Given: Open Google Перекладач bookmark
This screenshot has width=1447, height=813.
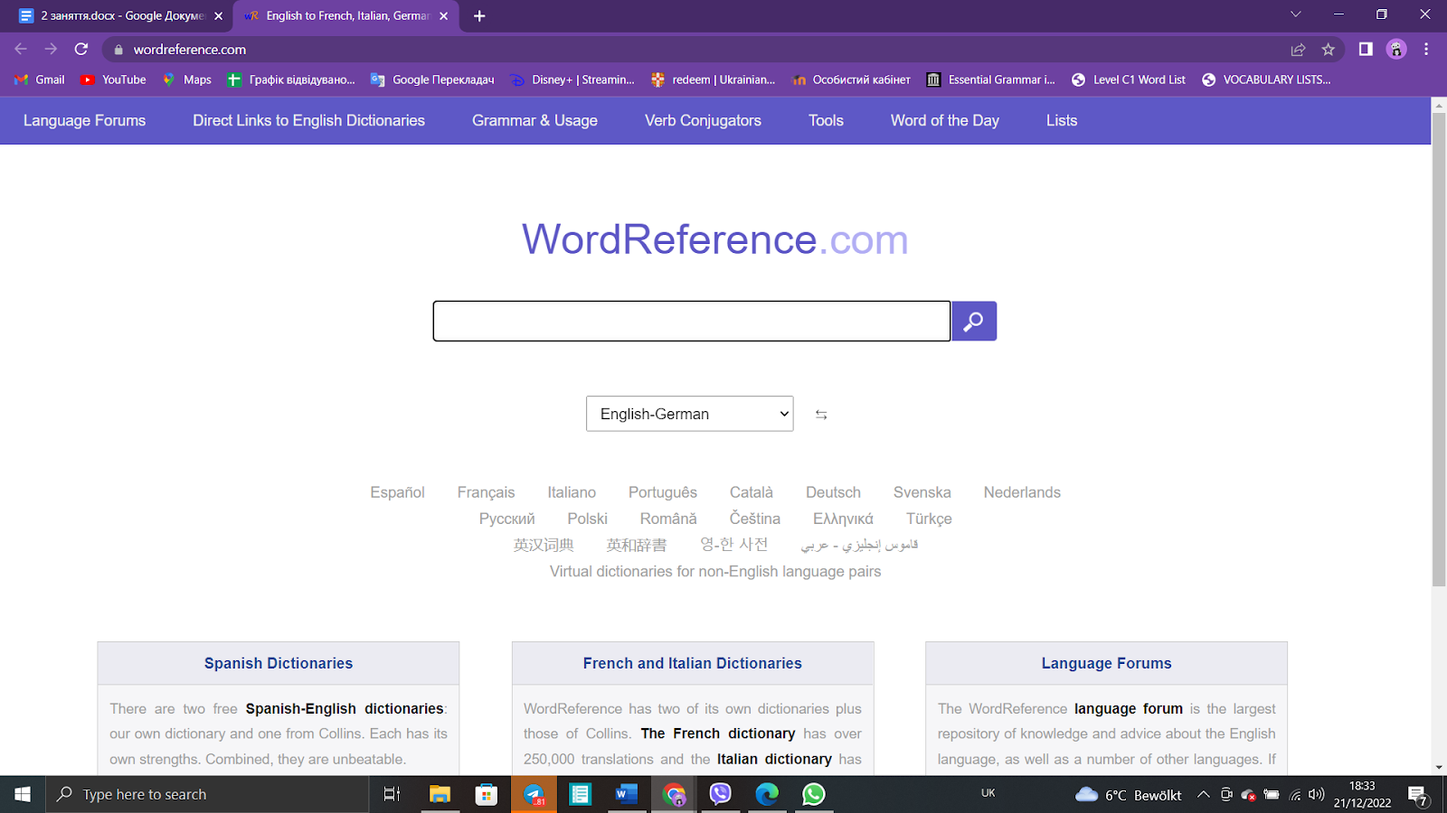Looking at the screenshot, I should [x=432, y=79].
